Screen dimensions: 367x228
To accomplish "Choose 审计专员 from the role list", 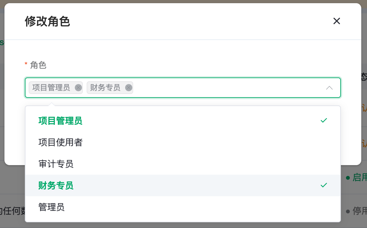I will click(x=56, y=164).
